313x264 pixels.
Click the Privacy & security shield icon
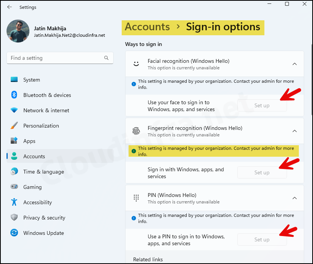14,218
